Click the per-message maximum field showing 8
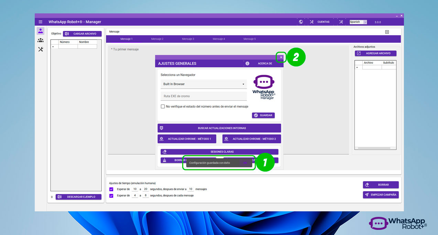 point(145,196)
